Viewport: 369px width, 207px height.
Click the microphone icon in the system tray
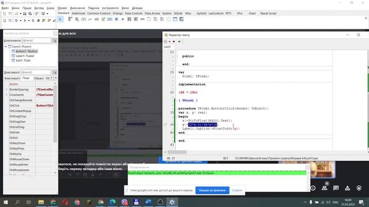coord(311,202)
